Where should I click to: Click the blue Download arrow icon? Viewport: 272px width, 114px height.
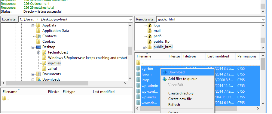click(x=165, y=72)
